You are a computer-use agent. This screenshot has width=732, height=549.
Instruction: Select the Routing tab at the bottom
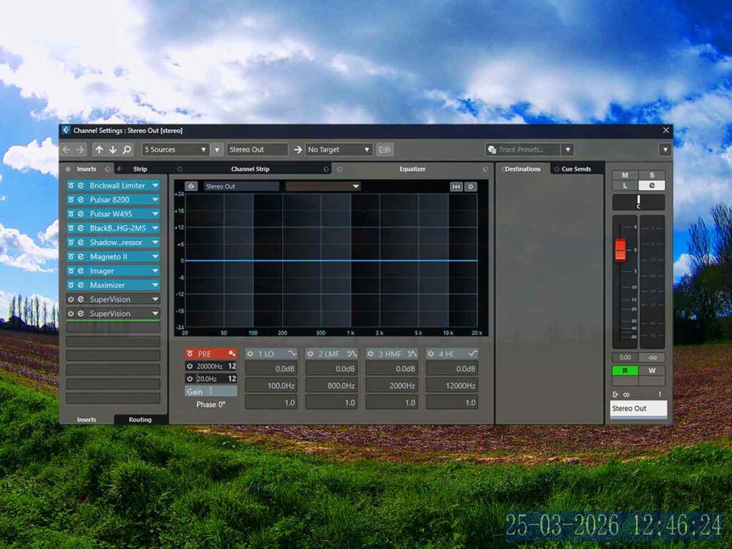coord(140,420)
